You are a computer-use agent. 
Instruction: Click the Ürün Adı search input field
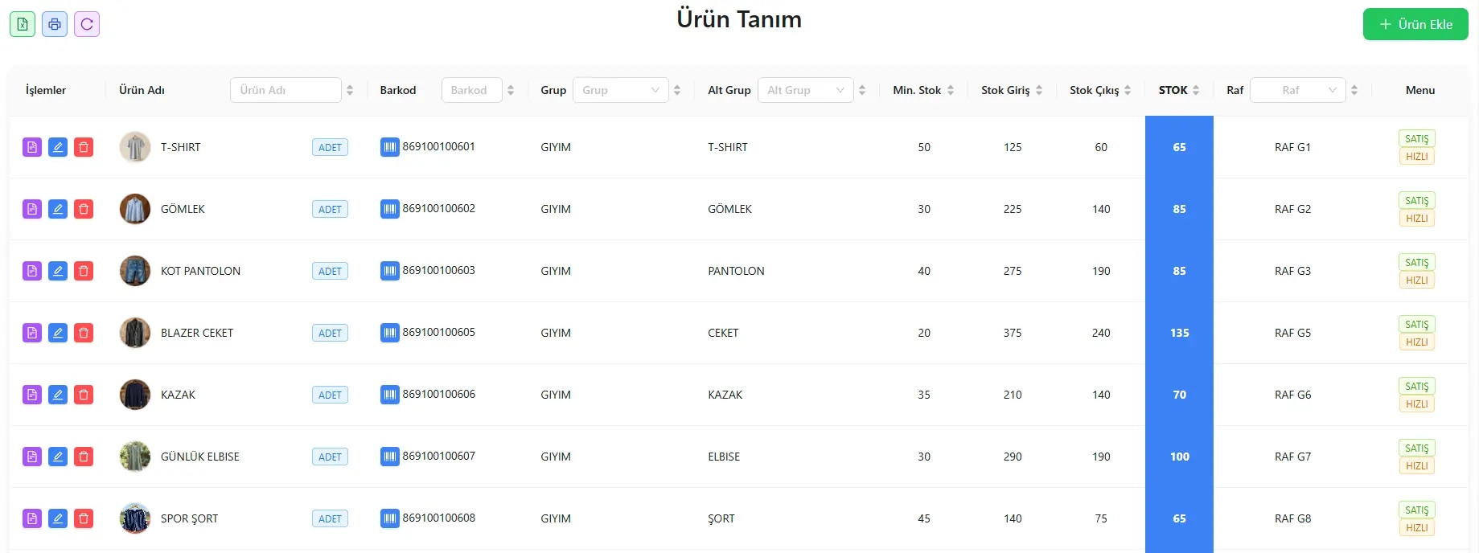286,90
